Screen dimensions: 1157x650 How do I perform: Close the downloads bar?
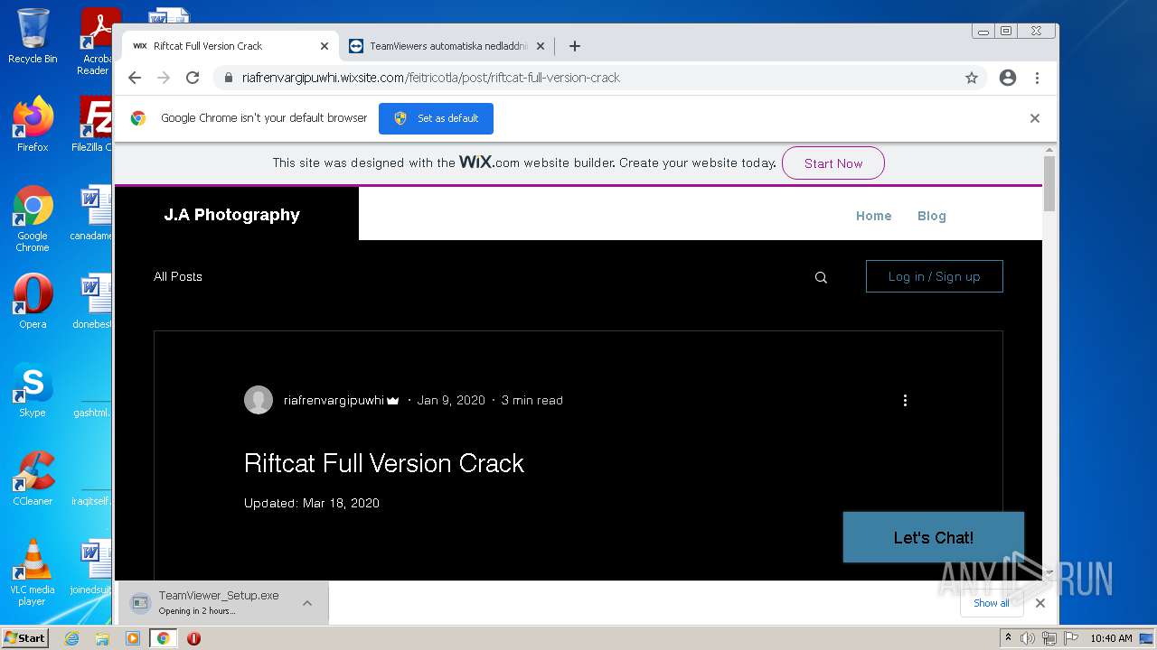(x=1040, y=603)
